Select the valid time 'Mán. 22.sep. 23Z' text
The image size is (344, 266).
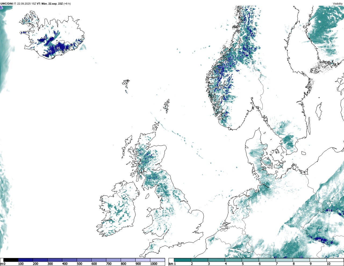click(52, 4)
